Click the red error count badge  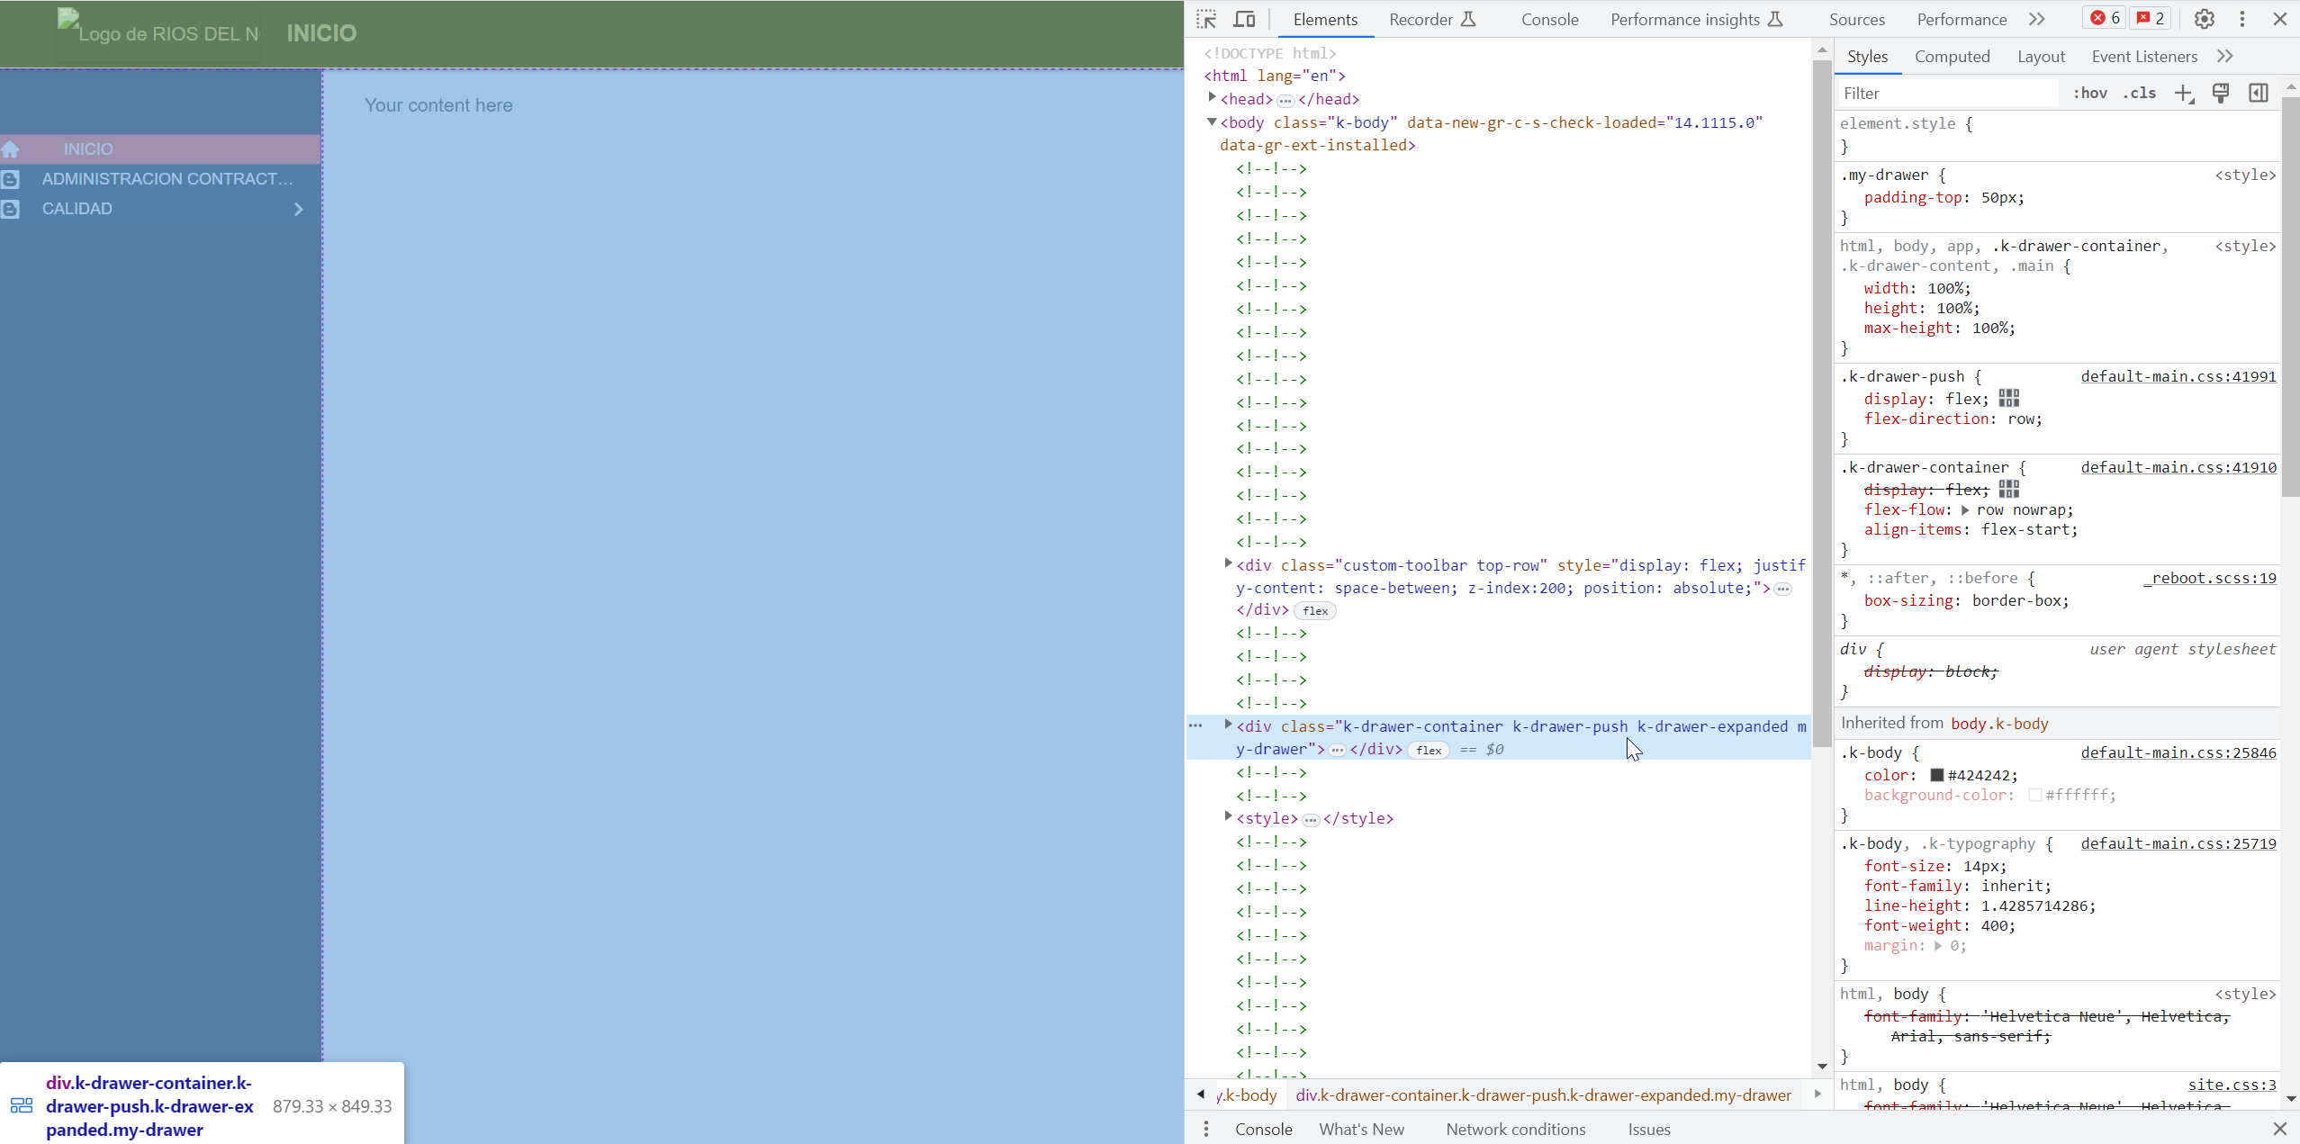[x=2104, y=19]
